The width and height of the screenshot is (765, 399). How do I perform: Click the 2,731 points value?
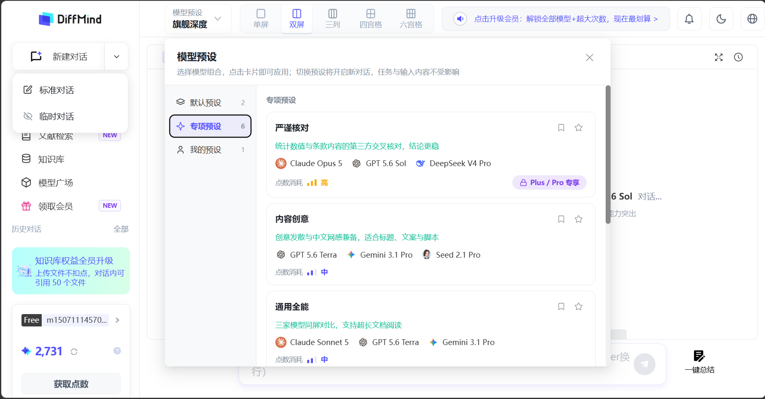[49, 351]
